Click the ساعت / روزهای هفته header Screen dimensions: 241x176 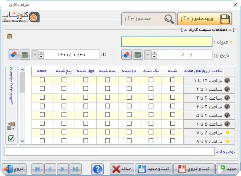[x=203, y=71]
